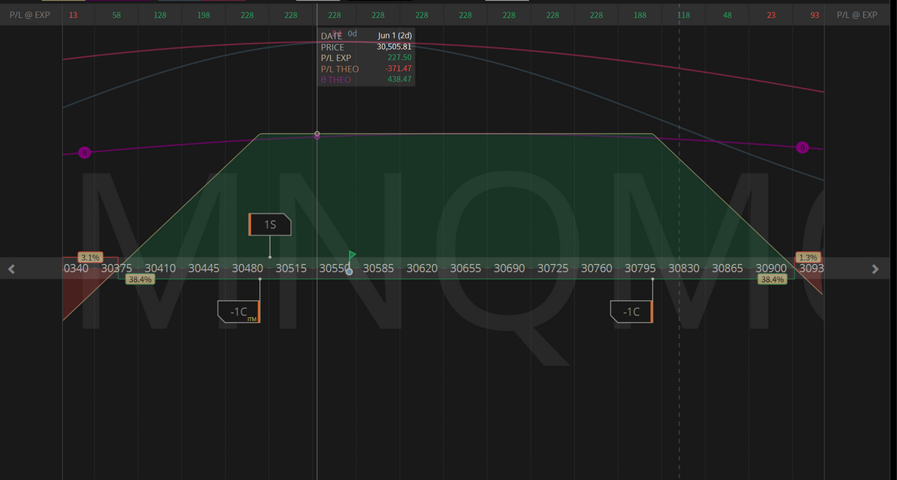Select the 1S stock position tag
897x480 pixels.
pos(270,225)
